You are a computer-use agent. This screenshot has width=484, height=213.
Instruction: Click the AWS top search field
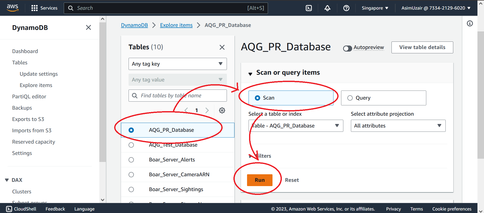click(x=166, y=8)
